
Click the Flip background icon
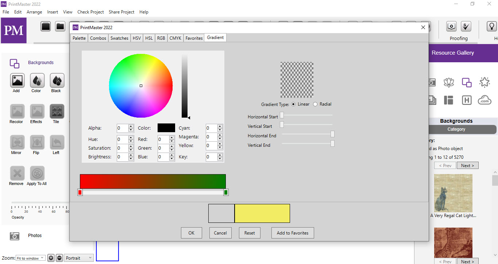[x=37, y=142]
